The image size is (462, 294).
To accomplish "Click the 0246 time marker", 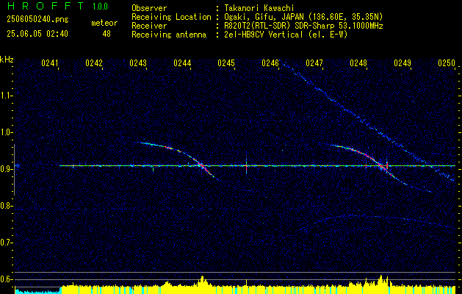I will point(270,63).
